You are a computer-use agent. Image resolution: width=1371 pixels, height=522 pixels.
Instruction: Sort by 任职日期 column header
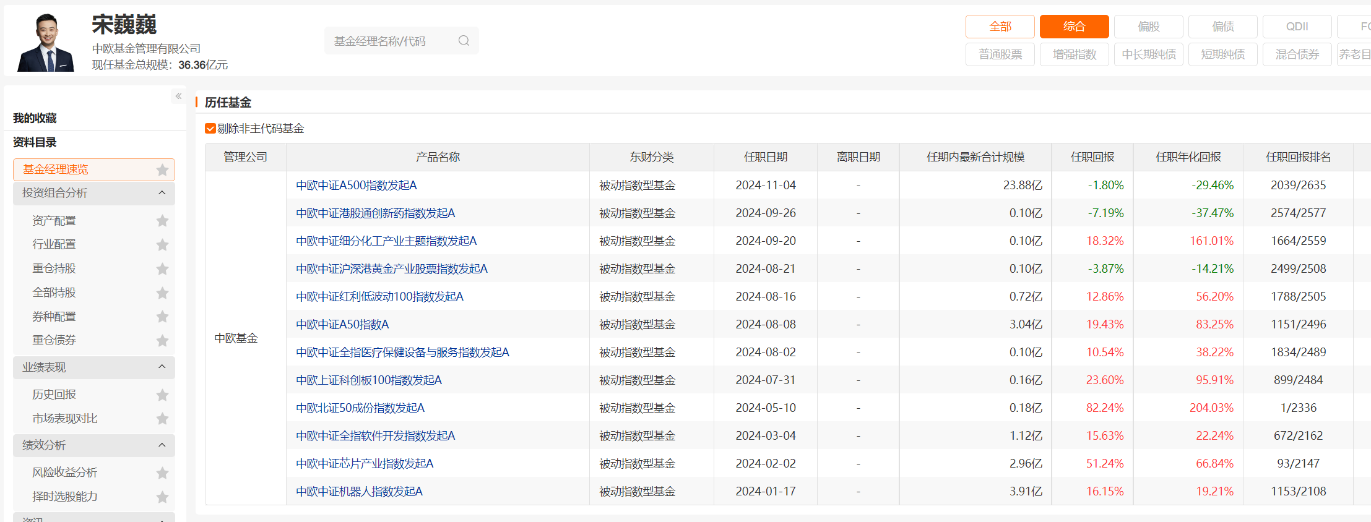pos(766,157)
